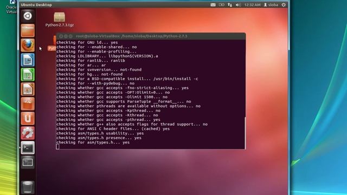The image size is (347, 195).
Task: Click 'checking for hg... not-found' line
Action: tap(89, 74)
